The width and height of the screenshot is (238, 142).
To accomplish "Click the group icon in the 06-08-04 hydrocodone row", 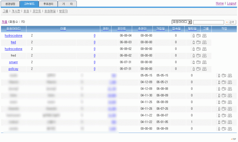I will click(204, 36).
